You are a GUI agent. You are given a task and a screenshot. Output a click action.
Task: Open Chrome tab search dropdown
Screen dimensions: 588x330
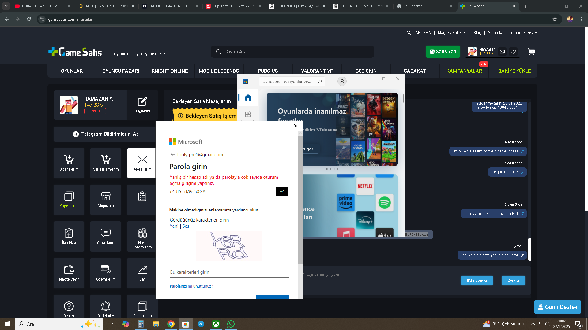coord(6,6)
